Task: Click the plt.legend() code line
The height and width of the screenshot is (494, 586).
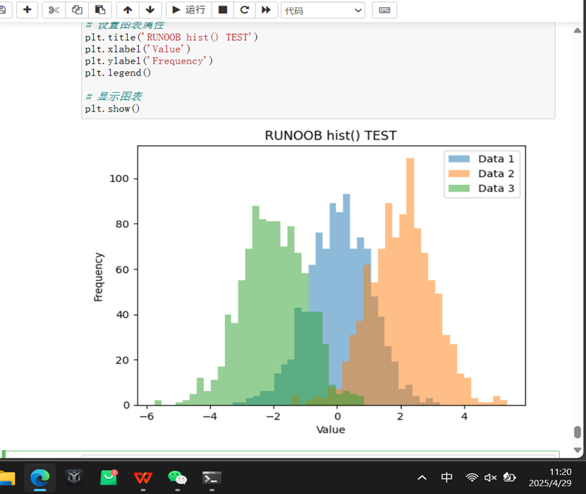Action: point(118,73)
